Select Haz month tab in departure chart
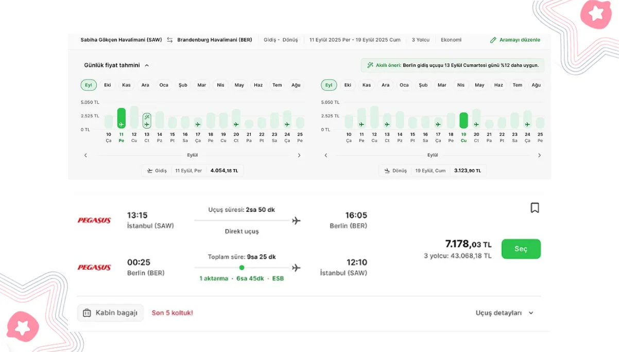Viewport: 619px width, 352px height. [259, 85]
